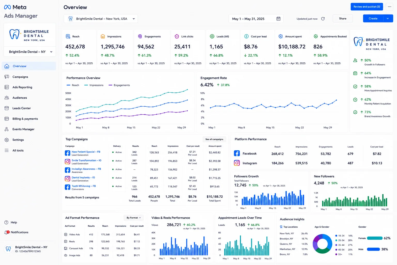Click the Help question mark icon
Screen dimensions: 397x265
pos(6,222)
